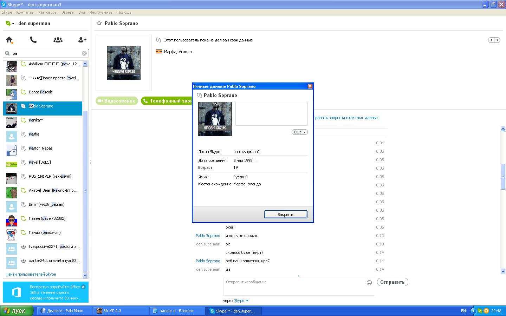The image size is (506, 316).
Task: Switch to SA-MP 0.3 taskbar item
Action: 122,311
